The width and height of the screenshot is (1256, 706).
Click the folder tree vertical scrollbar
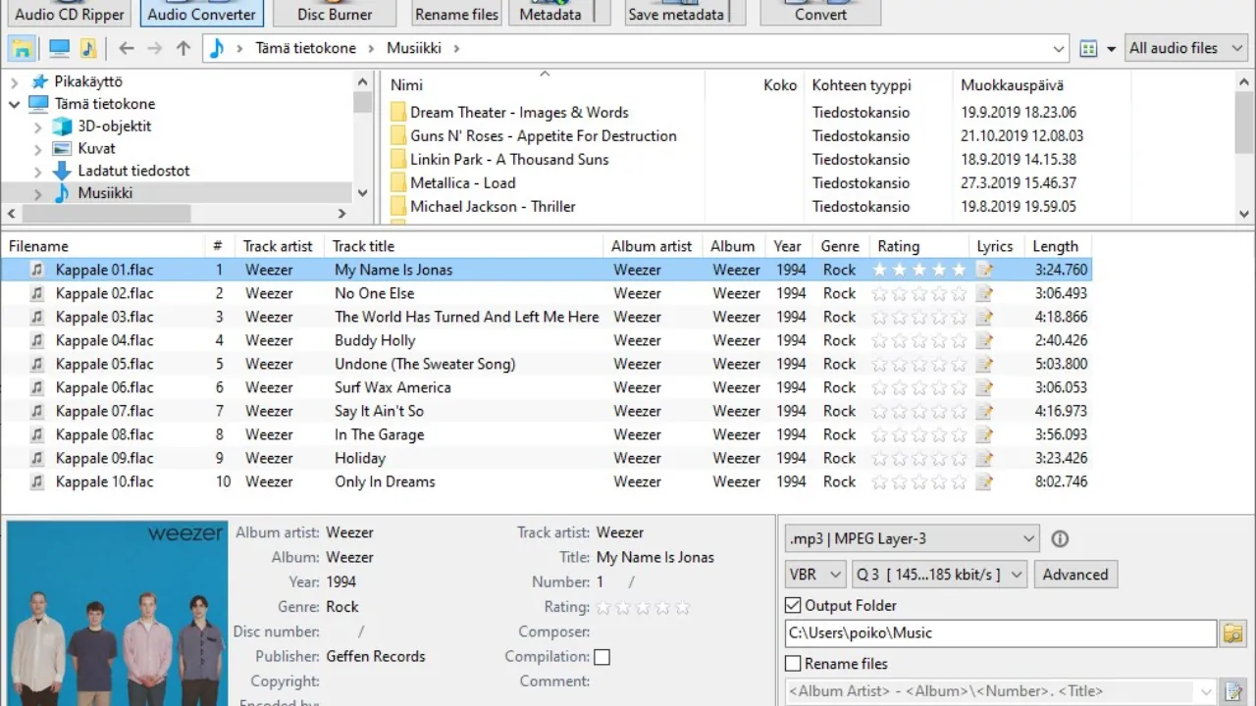coord(362,137)
